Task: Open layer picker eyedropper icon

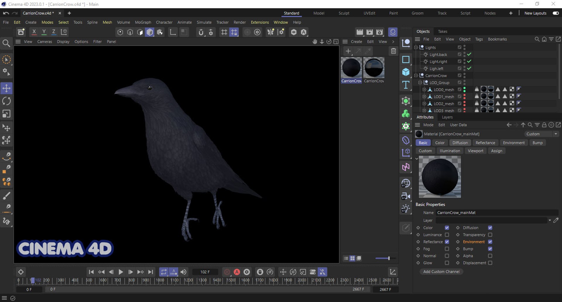Action: click(556, 220)
